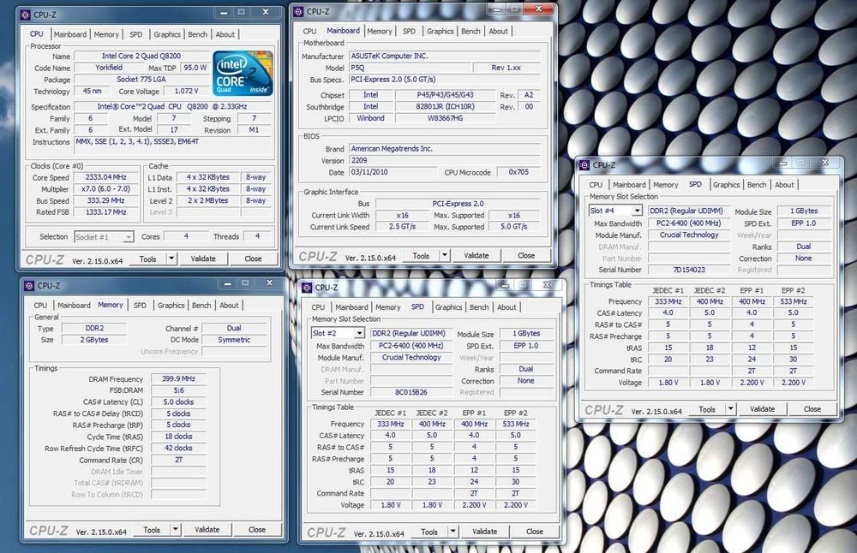This screenshot has height=553, width=857.
Task: Click CPU-Z title bar icon in Slot #2 window
Action: pos(306,288)
